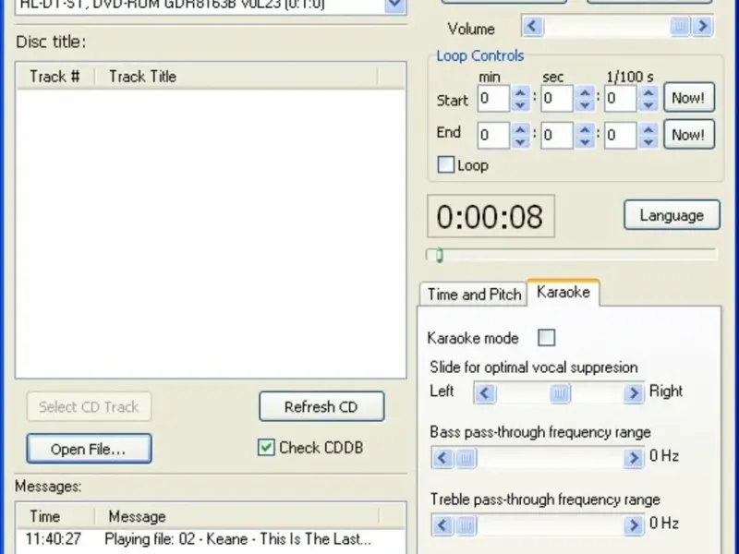Decrease loop End hundredths spinner
Viewport: 739px width, 554px height.
point(648,141)
